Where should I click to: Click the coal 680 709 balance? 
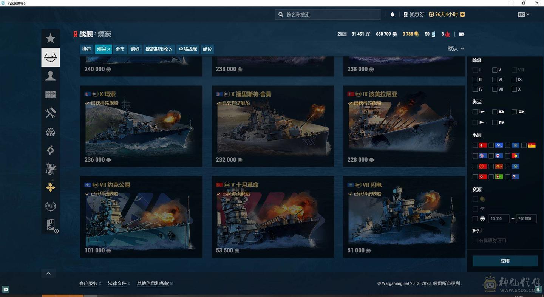tap(386, 34)
